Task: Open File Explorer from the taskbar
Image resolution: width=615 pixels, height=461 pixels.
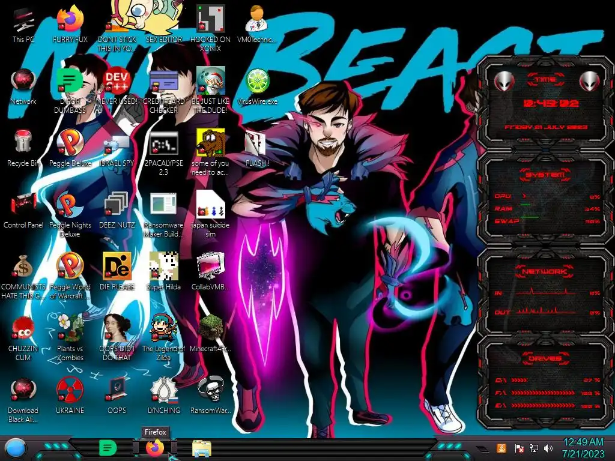Action: pyautogui.click(x=202, y=448)
